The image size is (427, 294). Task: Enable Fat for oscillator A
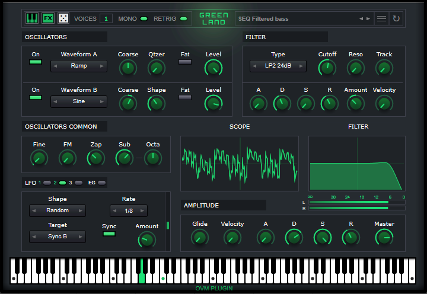pos(185,62)
